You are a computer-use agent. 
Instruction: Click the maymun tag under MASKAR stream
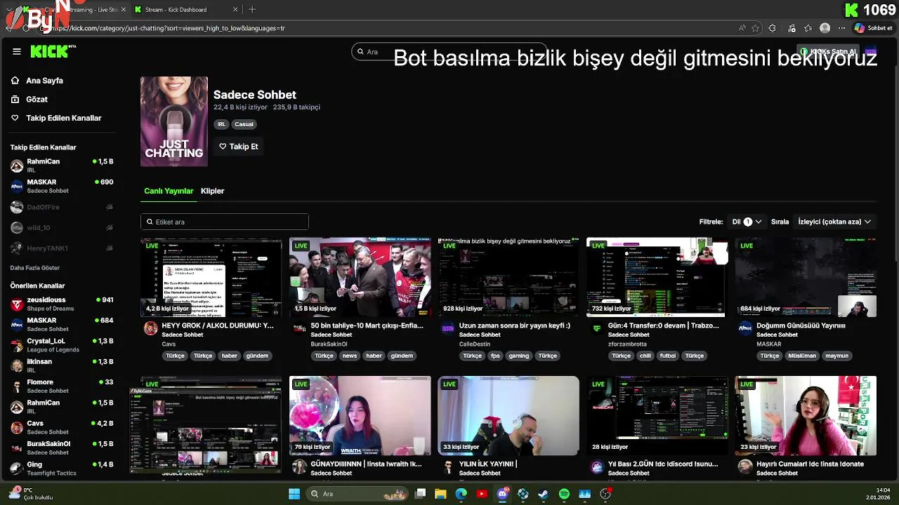coord(837,356)
